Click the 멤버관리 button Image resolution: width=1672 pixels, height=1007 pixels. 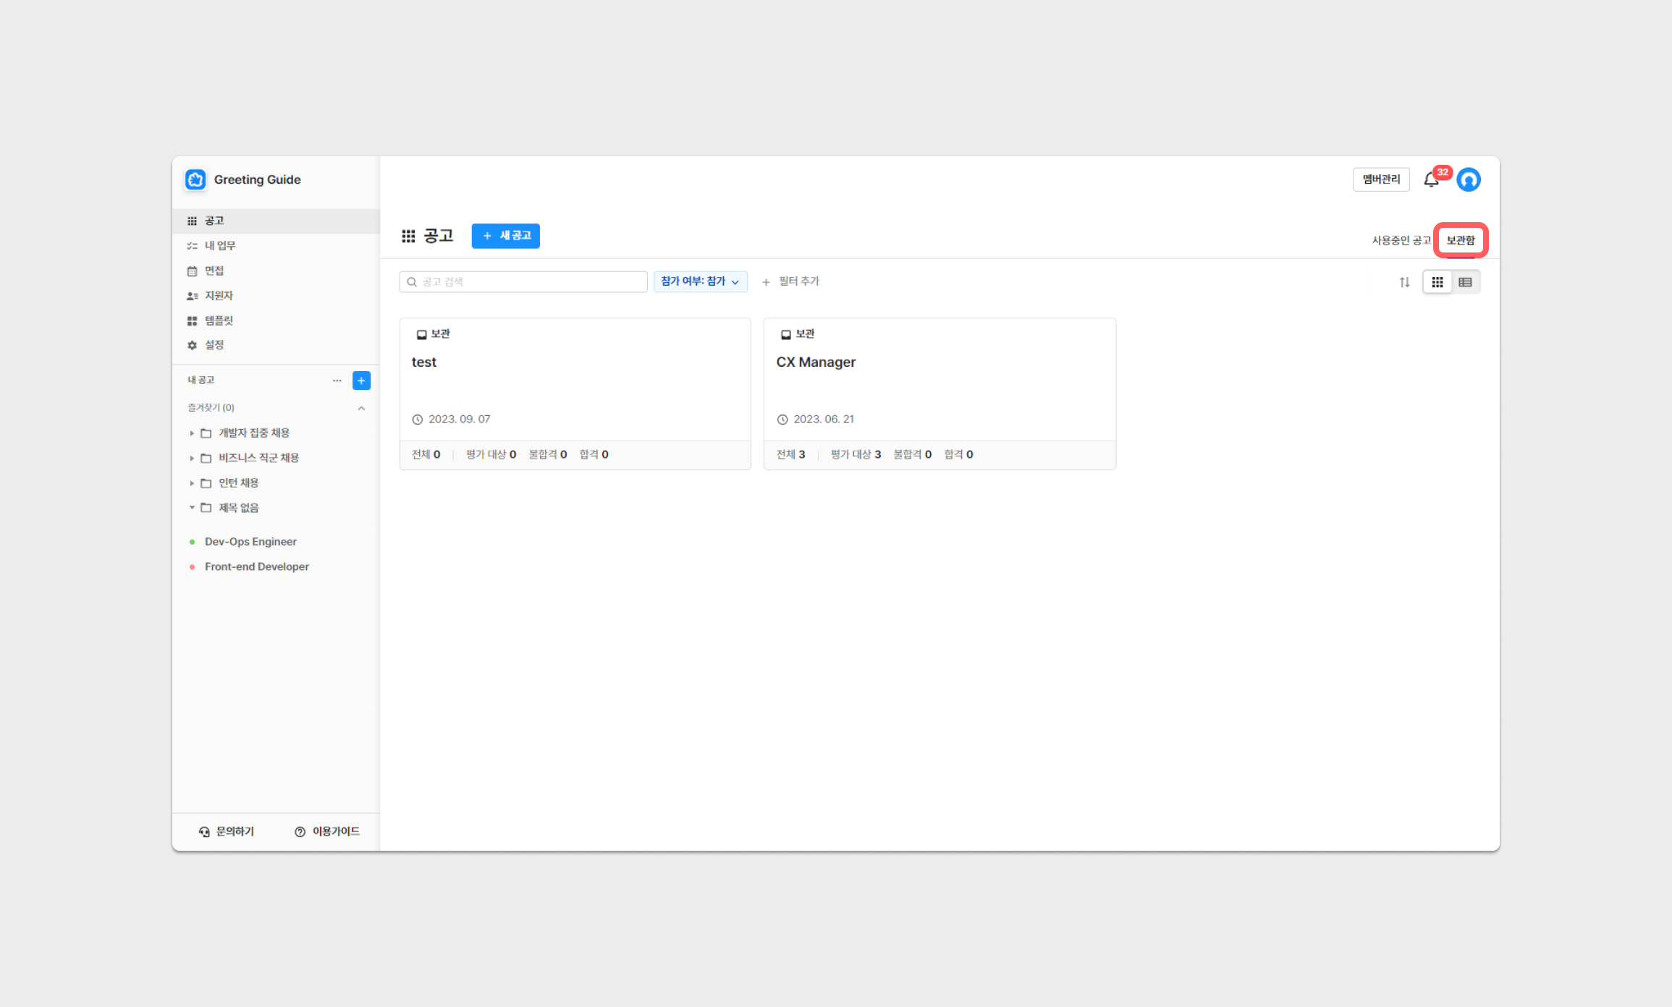tap(1380, 179)
